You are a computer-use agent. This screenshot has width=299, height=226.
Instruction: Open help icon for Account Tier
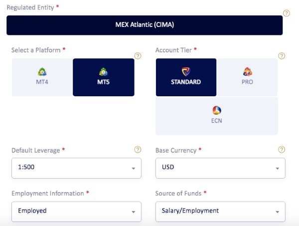click(282, 56)
